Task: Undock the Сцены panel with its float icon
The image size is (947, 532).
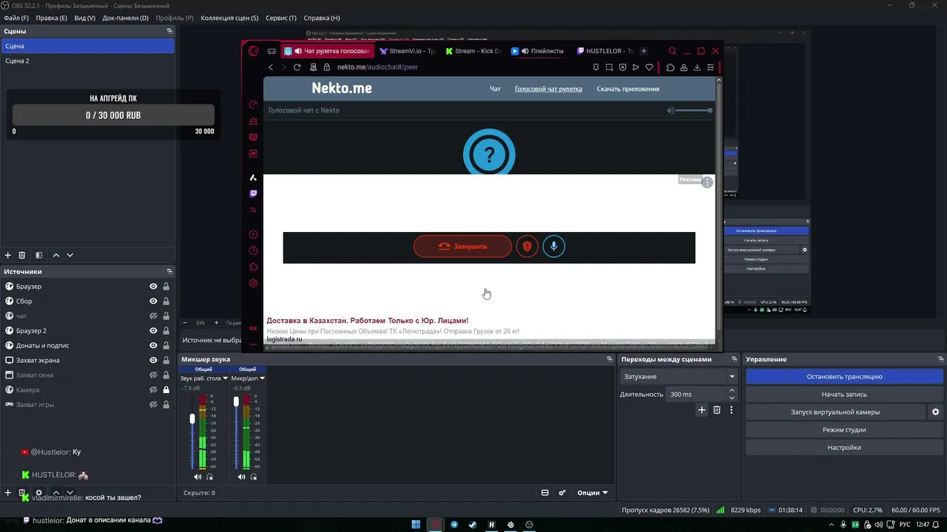Action: click(x=169, y=31)
